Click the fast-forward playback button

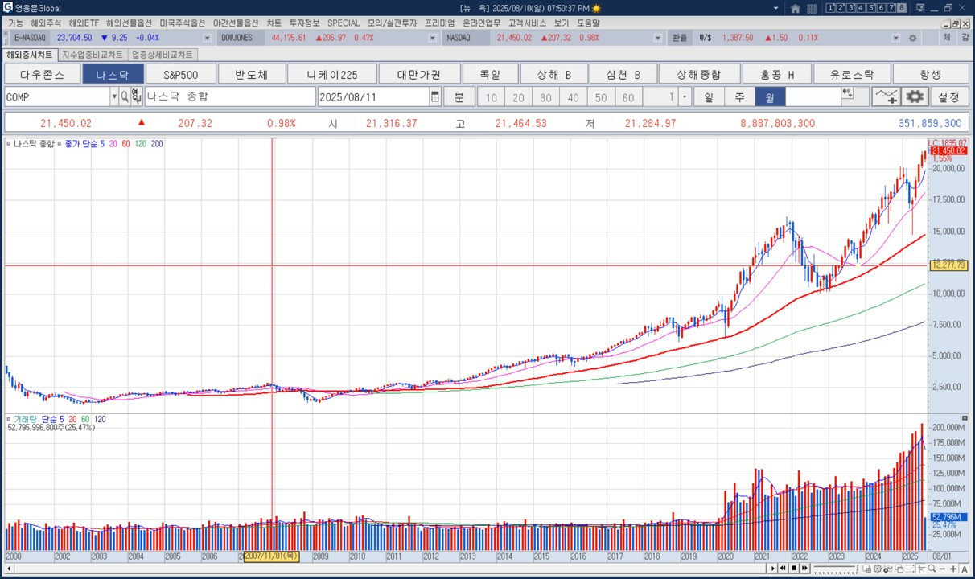point(804,568)
